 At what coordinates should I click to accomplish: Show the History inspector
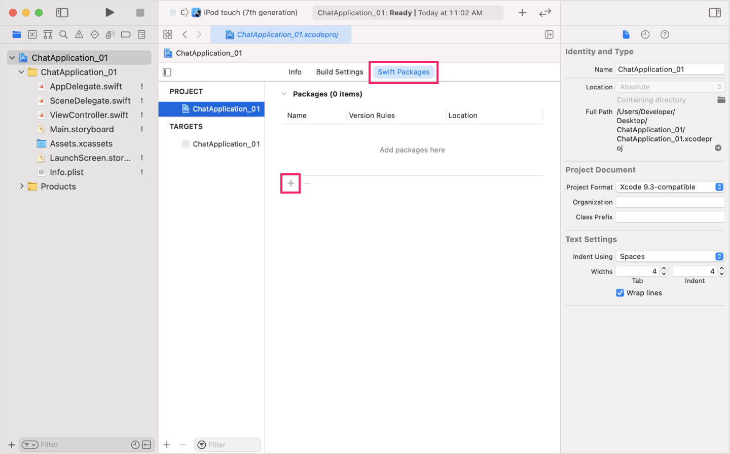pos(645,34)
